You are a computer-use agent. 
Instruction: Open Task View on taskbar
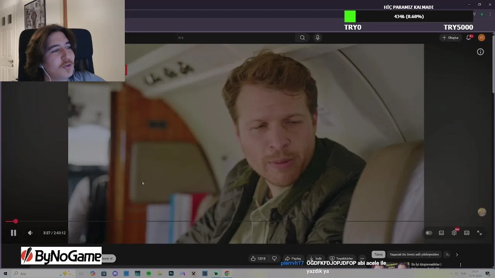click(81, 273)
